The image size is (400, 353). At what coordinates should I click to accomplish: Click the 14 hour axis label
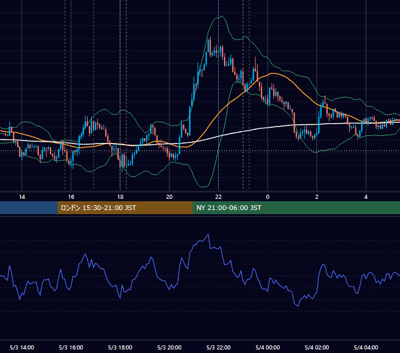(22, 197)
